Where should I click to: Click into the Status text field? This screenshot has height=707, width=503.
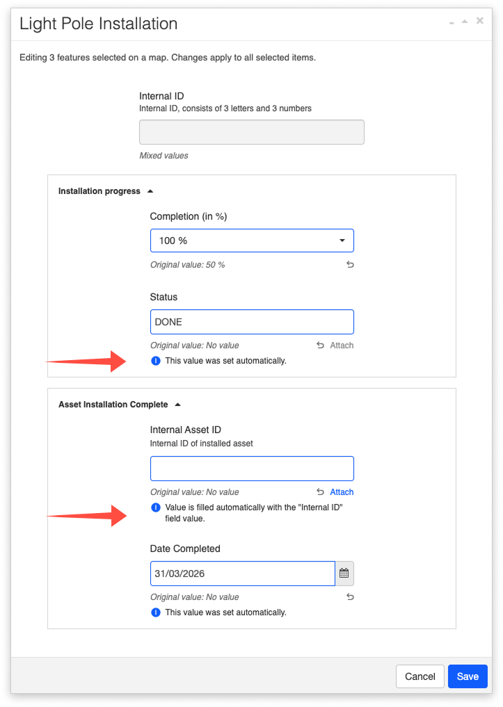point(252,322)
